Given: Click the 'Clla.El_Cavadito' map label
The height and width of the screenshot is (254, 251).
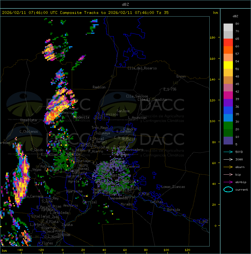Looking at the screenshot, I should click(x=152, y=100).
